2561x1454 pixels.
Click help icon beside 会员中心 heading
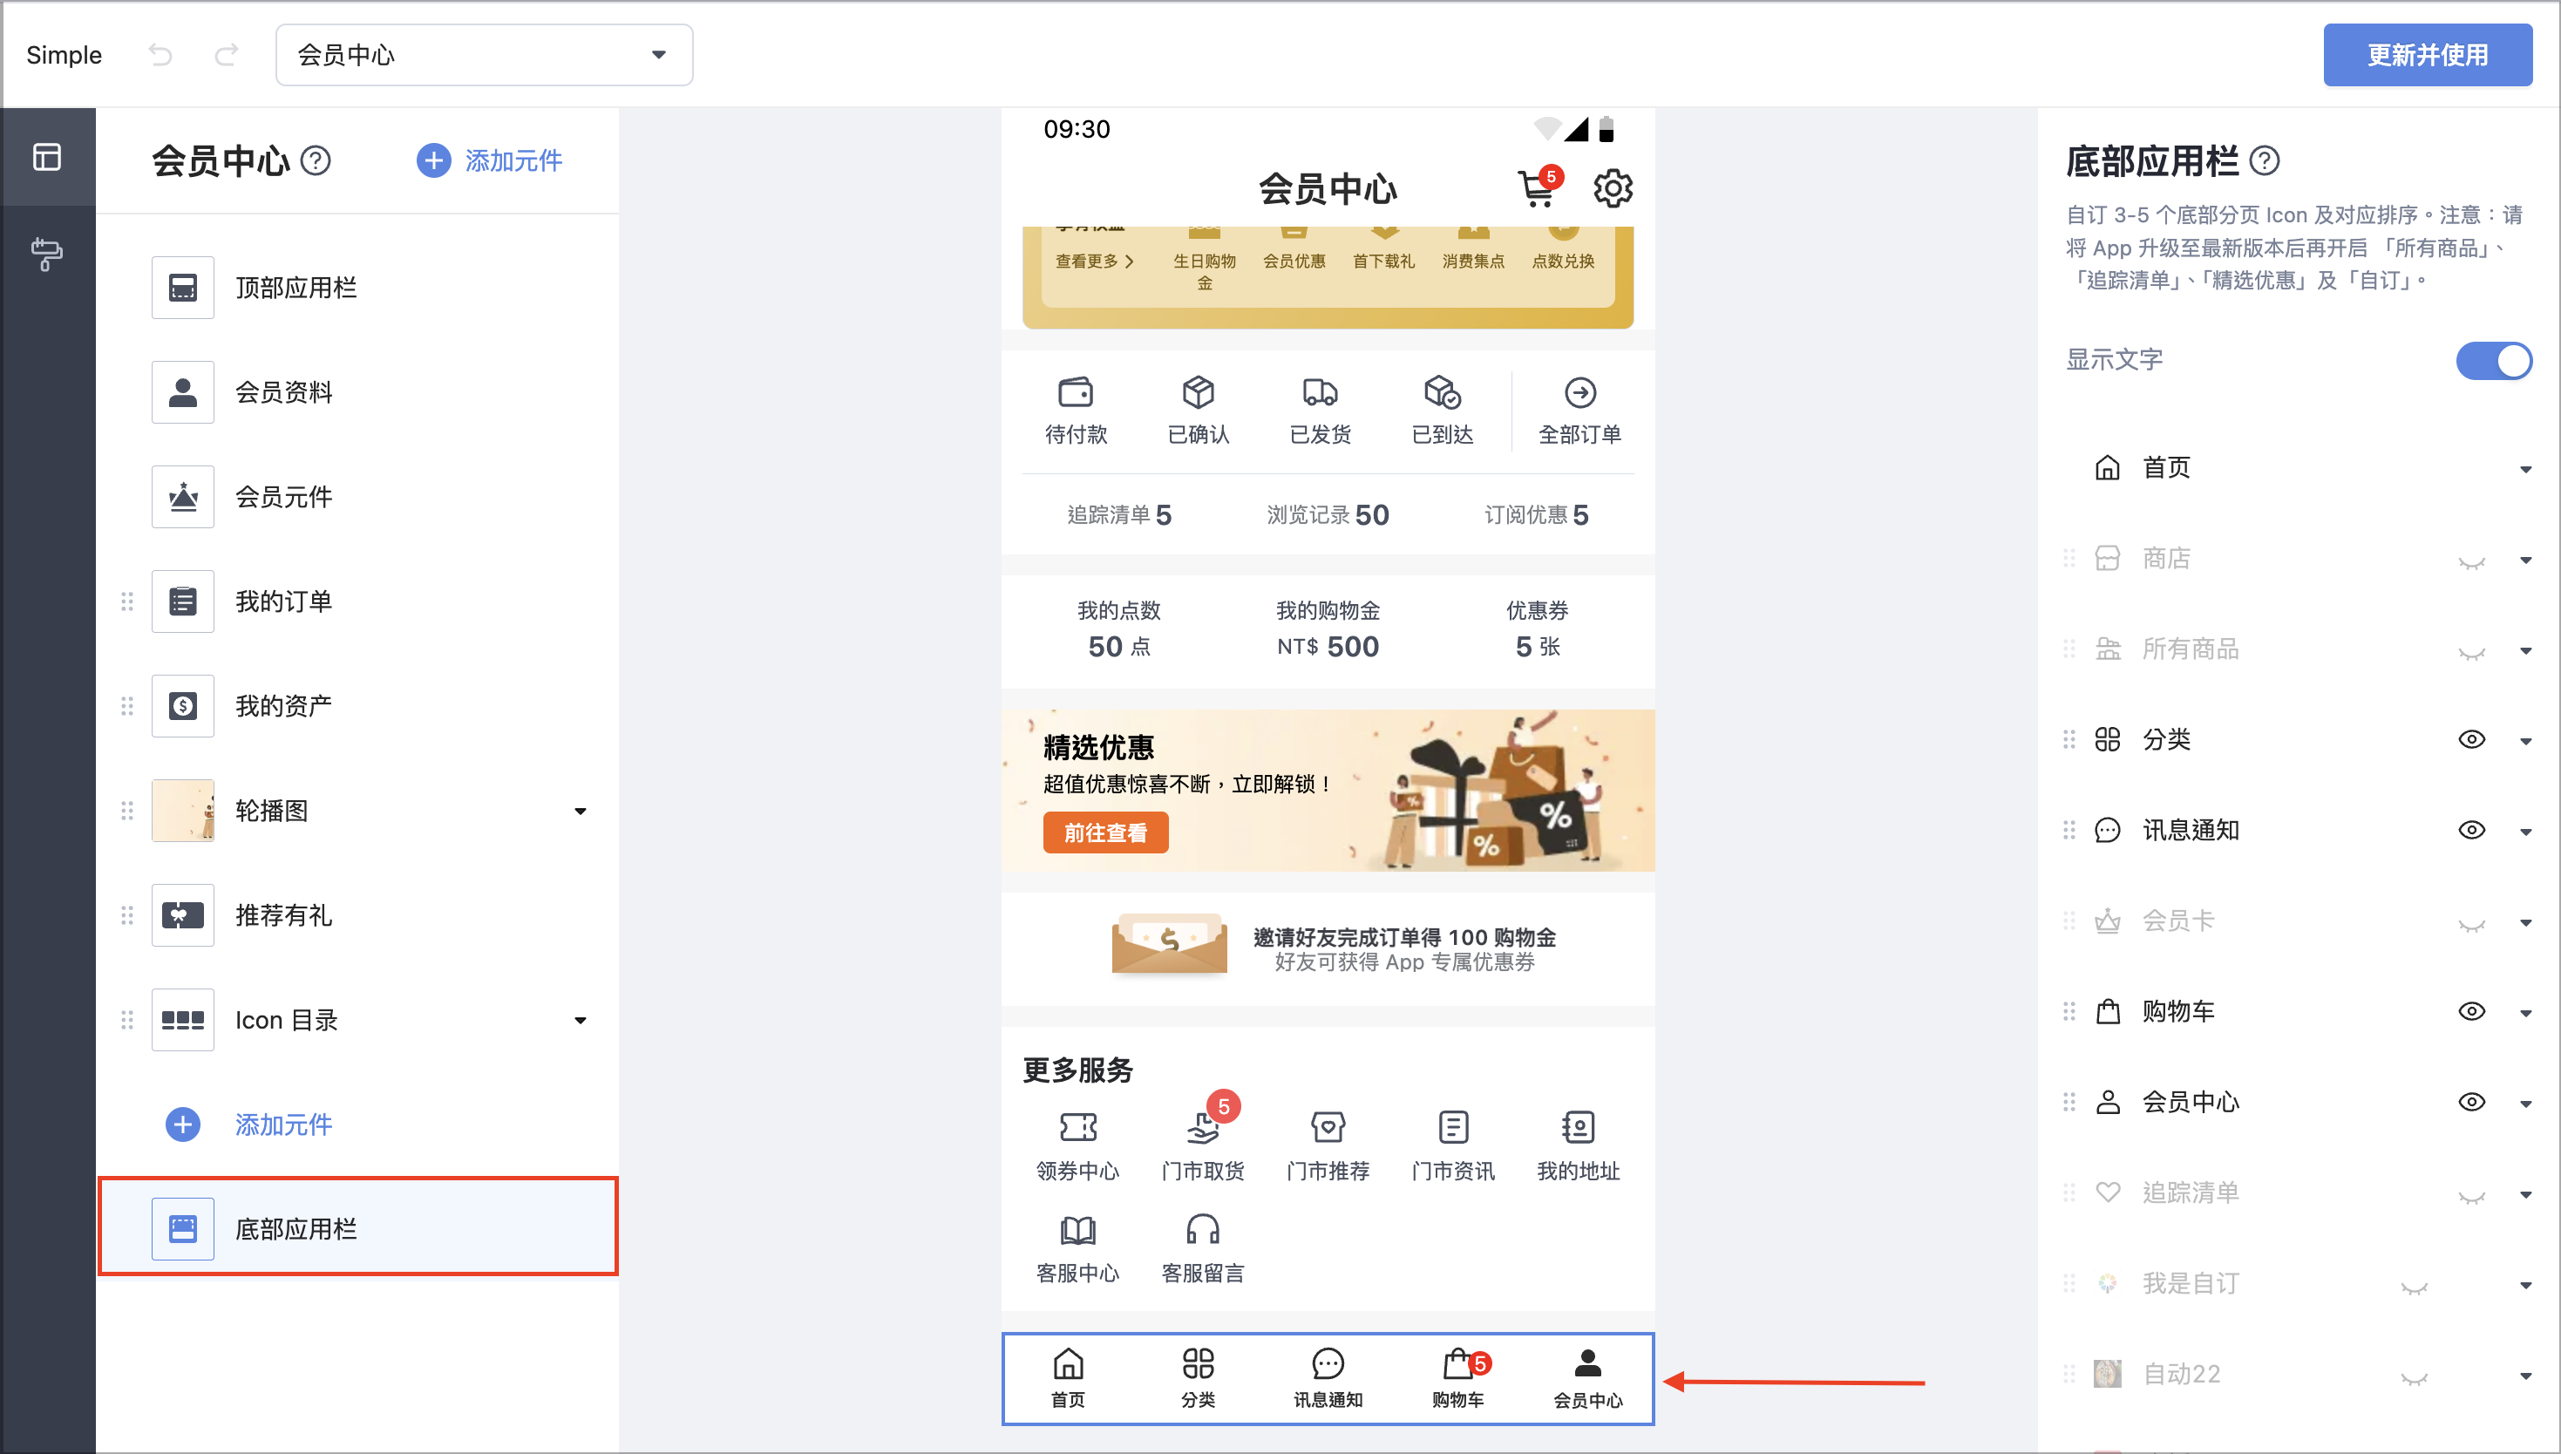click(x=316, y=160)
